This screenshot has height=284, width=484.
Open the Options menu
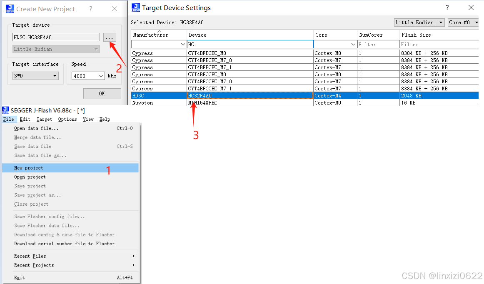coord(67,119)
